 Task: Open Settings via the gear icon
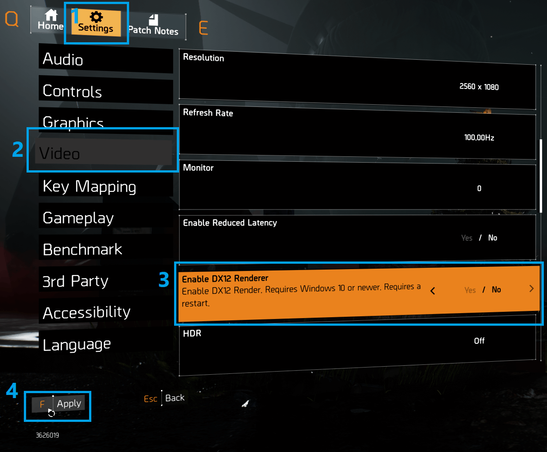[96, 17]
